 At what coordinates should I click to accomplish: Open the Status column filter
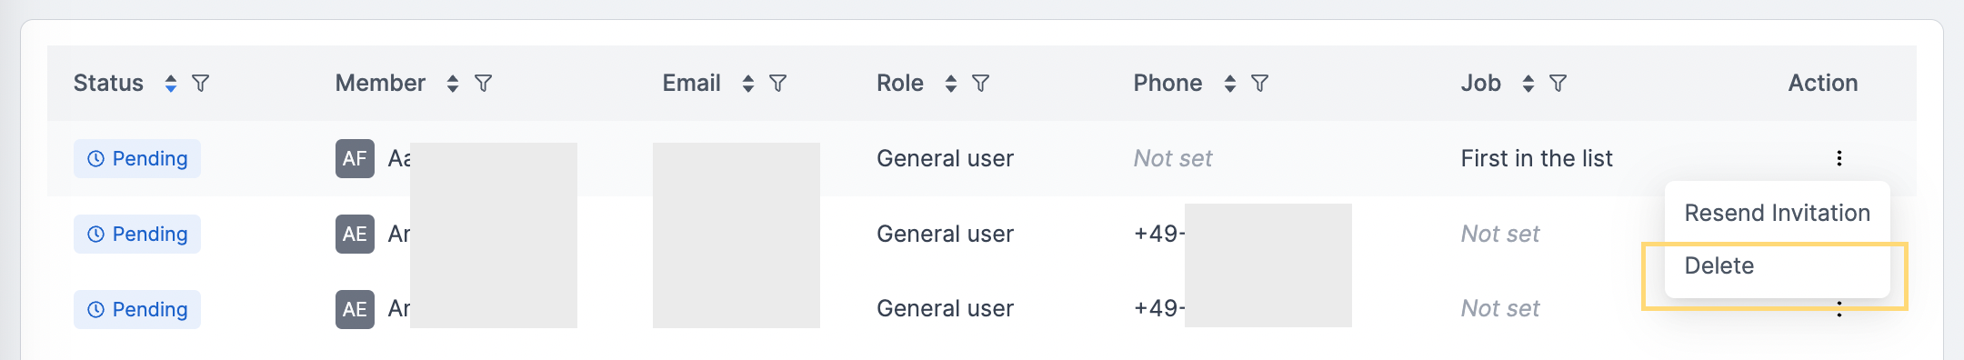(201, 84)
